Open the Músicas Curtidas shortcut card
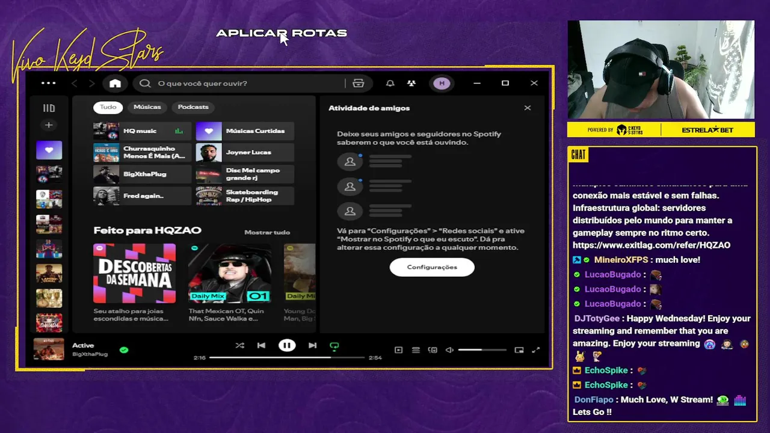This screenshot has width=770, height=433. (x=245, y=131)
